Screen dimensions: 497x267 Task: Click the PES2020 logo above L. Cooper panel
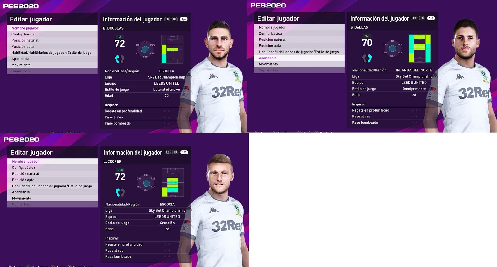pos(21,140)
